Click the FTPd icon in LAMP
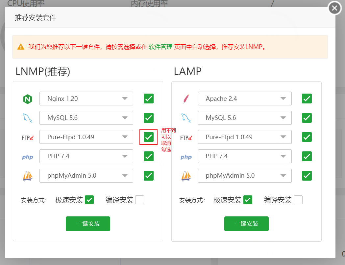The width and height of the screenshot is (345, 265). point(186,138)
